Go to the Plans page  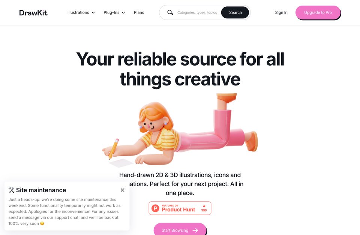tap(139, 13)
